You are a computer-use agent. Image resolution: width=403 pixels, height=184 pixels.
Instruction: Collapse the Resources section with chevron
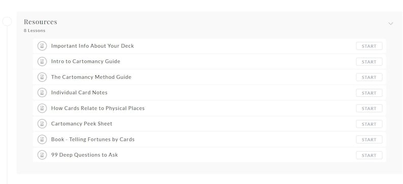pyautogui.click(x=391, y=24)
